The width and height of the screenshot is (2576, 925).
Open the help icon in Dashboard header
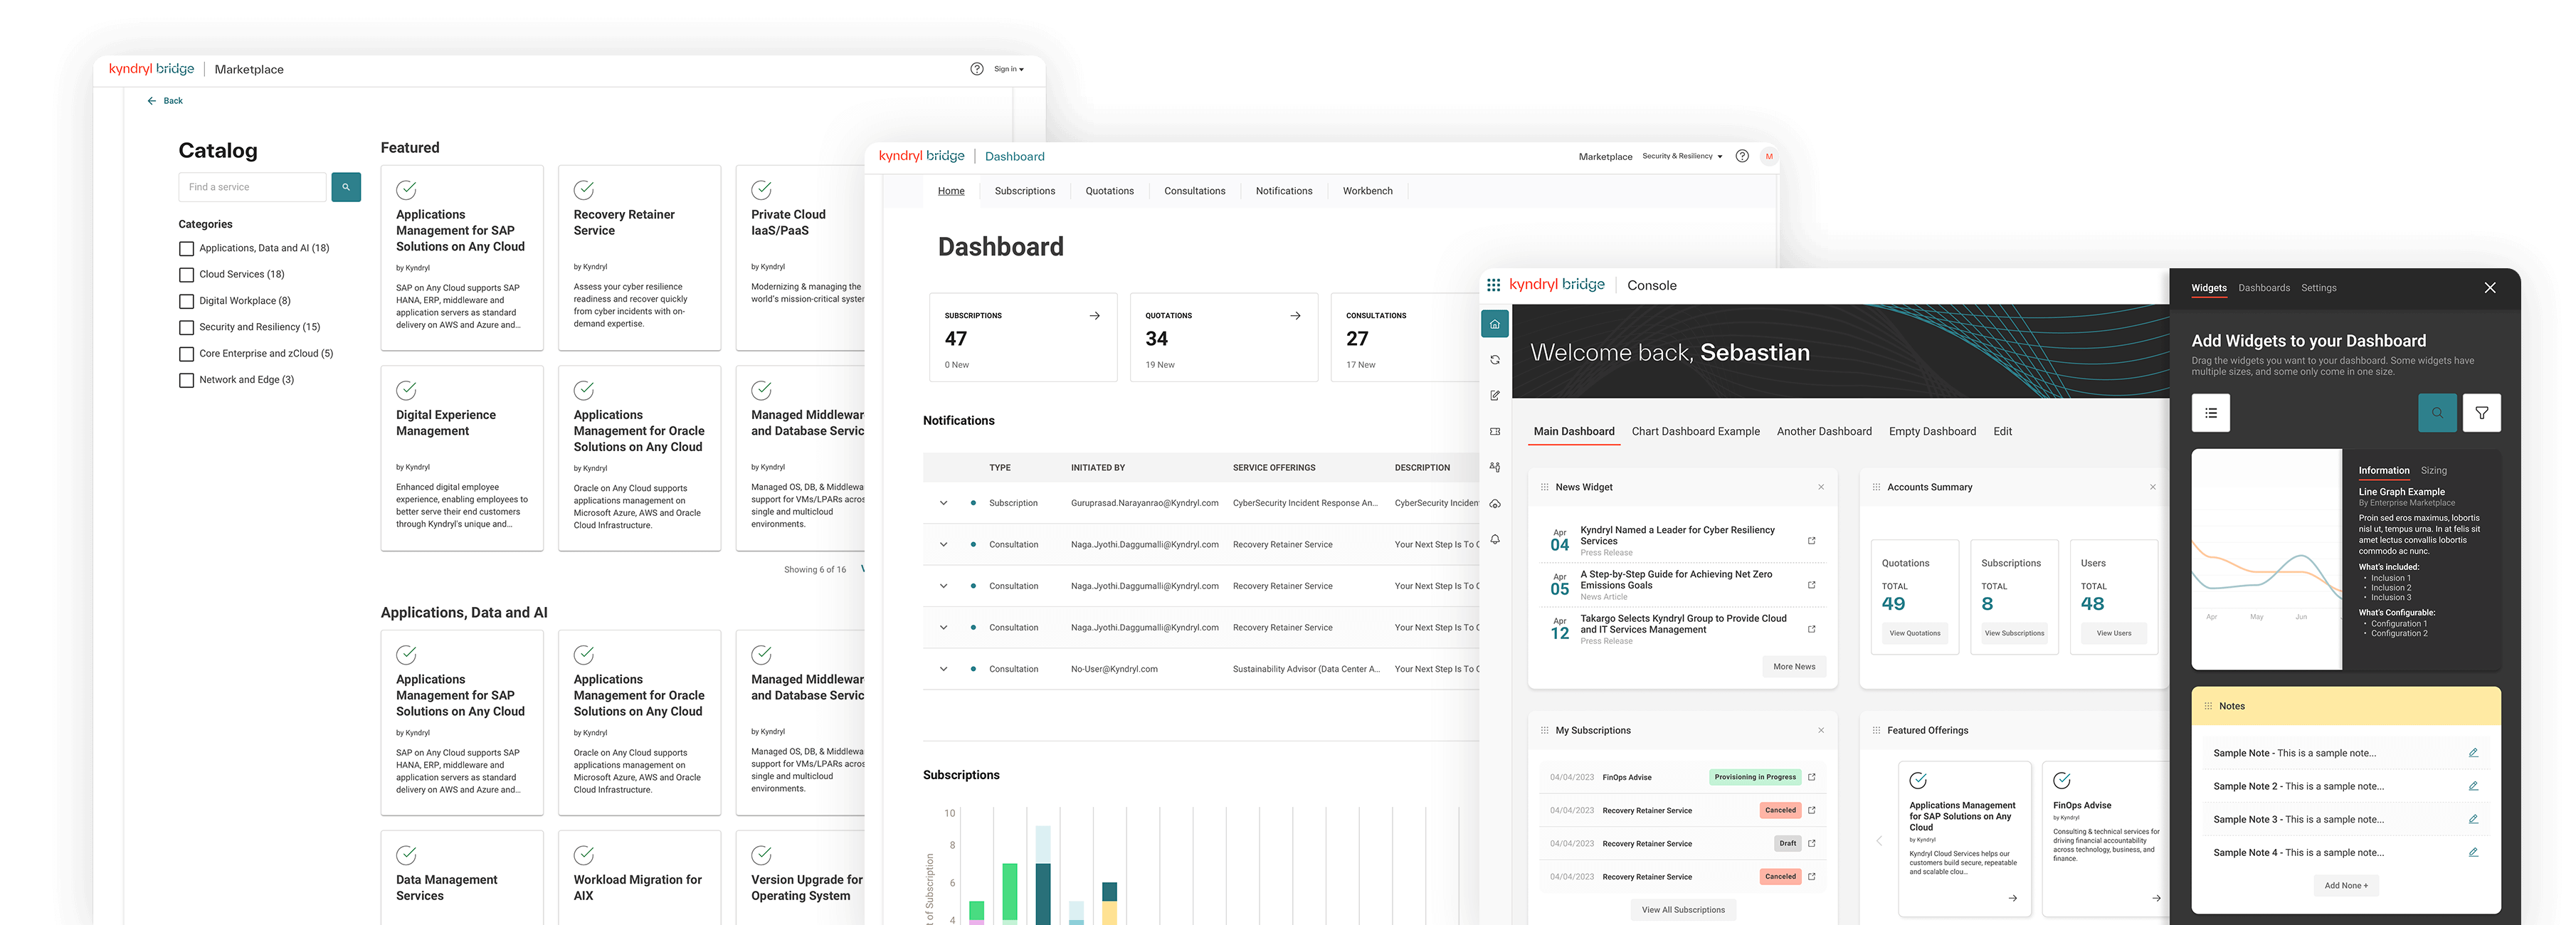(x=1742, y=156)
